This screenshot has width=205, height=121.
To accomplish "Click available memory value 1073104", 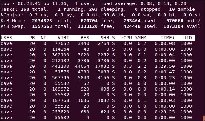I will click(173, 26).
